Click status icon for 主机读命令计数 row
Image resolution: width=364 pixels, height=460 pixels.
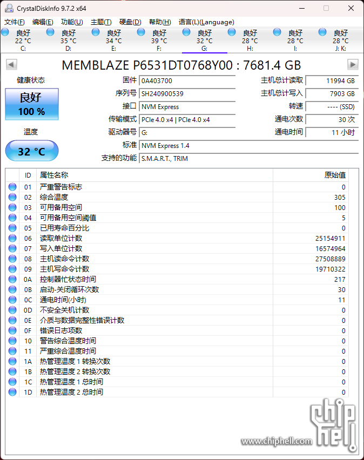[12, 259]
